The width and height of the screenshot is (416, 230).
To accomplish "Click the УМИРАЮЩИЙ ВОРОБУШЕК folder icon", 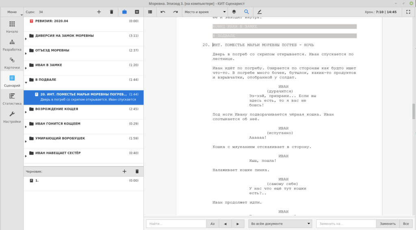I will pyautogui.click(x=31, y=138).
